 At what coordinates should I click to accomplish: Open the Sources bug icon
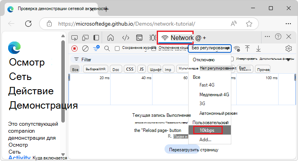pos(152,38)
